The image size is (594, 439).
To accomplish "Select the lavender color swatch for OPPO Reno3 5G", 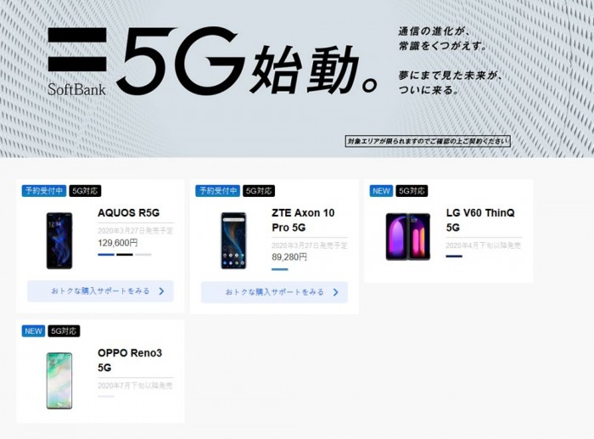I will pyautogui.click(x=106, y=397).
